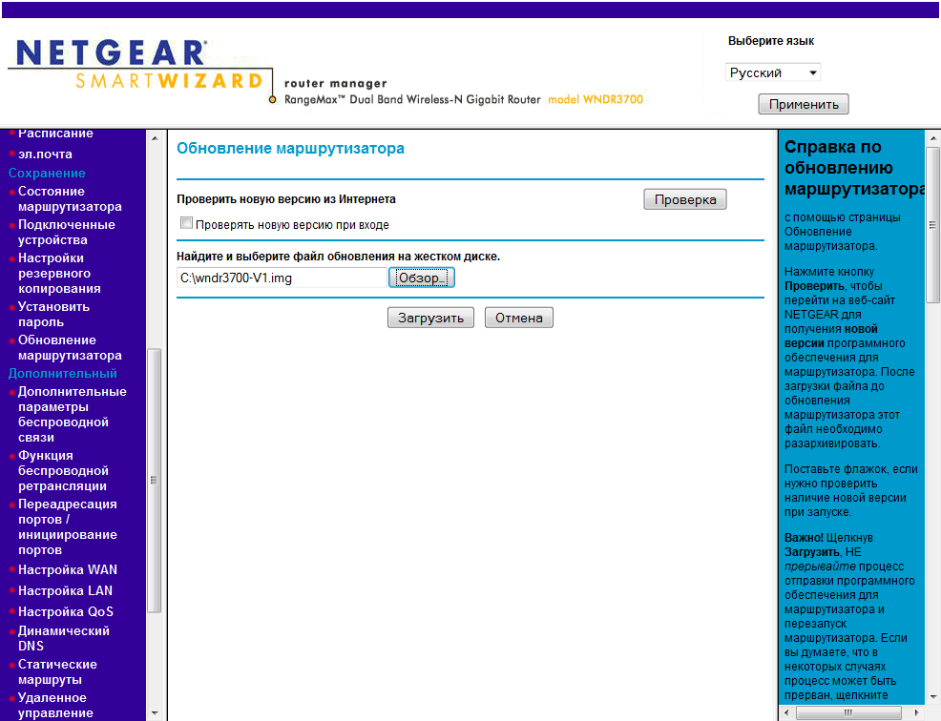This screenshot has width=941, height=721.
Task: Open Настройка WAN sidebar link
Action: (x=67, y=570)
